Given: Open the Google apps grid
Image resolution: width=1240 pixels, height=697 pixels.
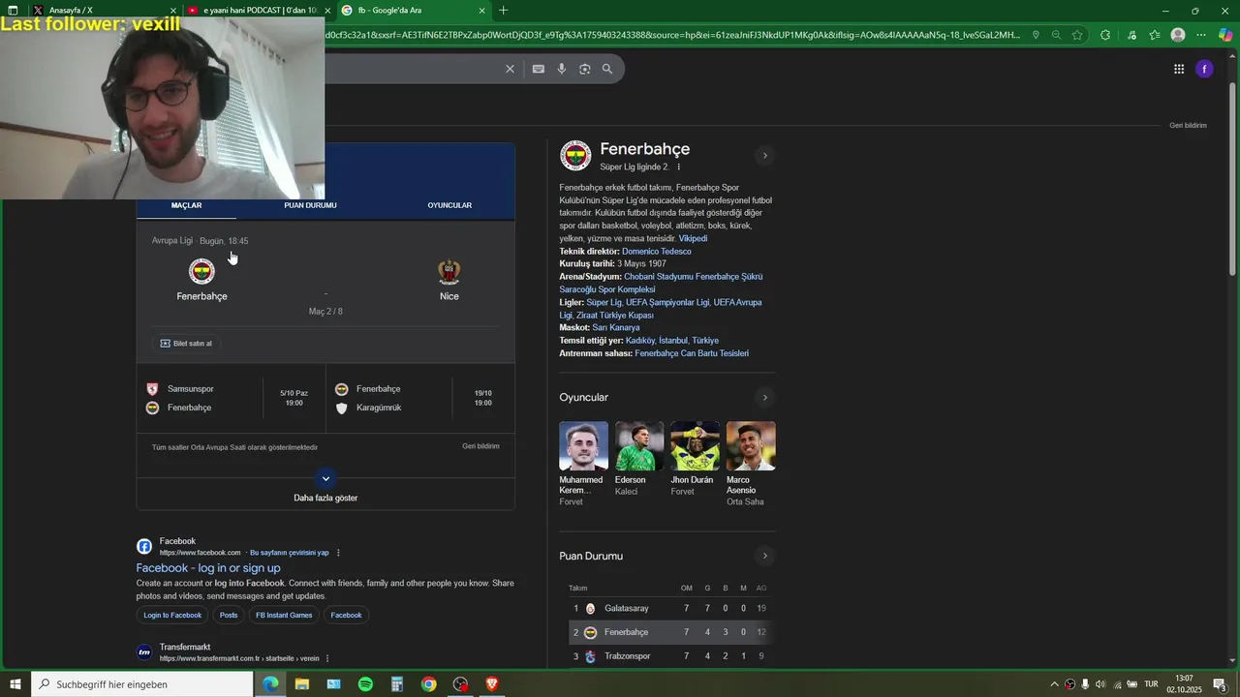Looking at the screenshot, I should [x=1179, y=69].
